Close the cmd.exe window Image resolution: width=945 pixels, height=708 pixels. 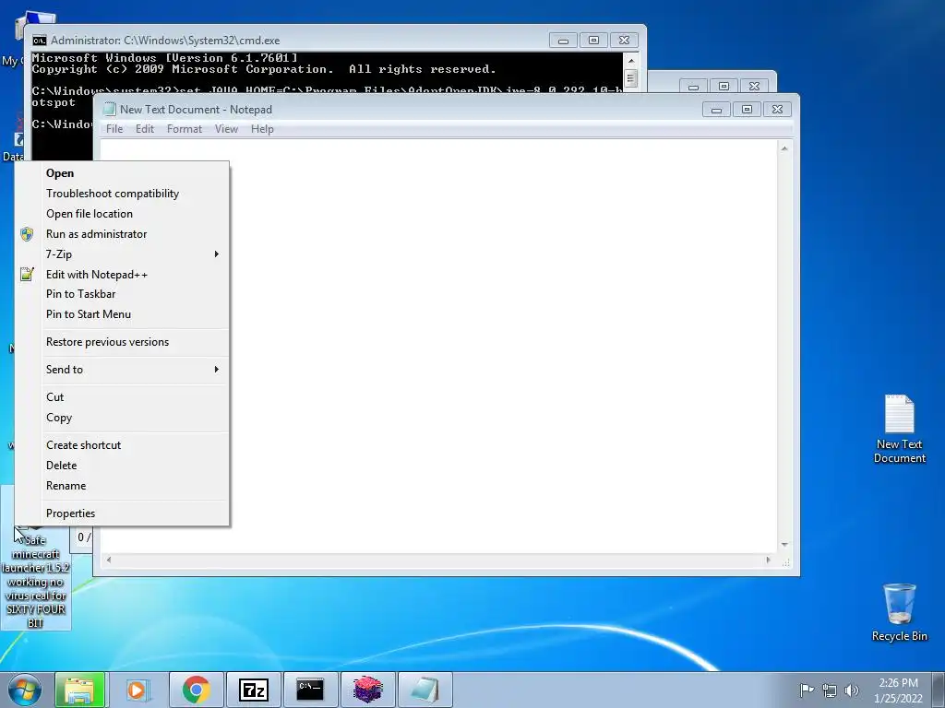(x=625, y=41)
